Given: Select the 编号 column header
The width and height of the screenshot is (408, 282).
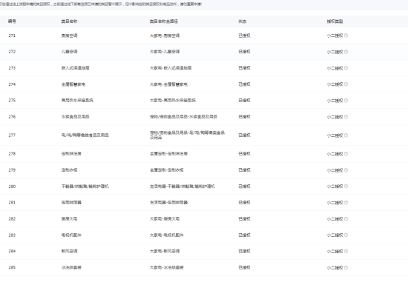Looking at the screenshot, I should tap(12, 21).
